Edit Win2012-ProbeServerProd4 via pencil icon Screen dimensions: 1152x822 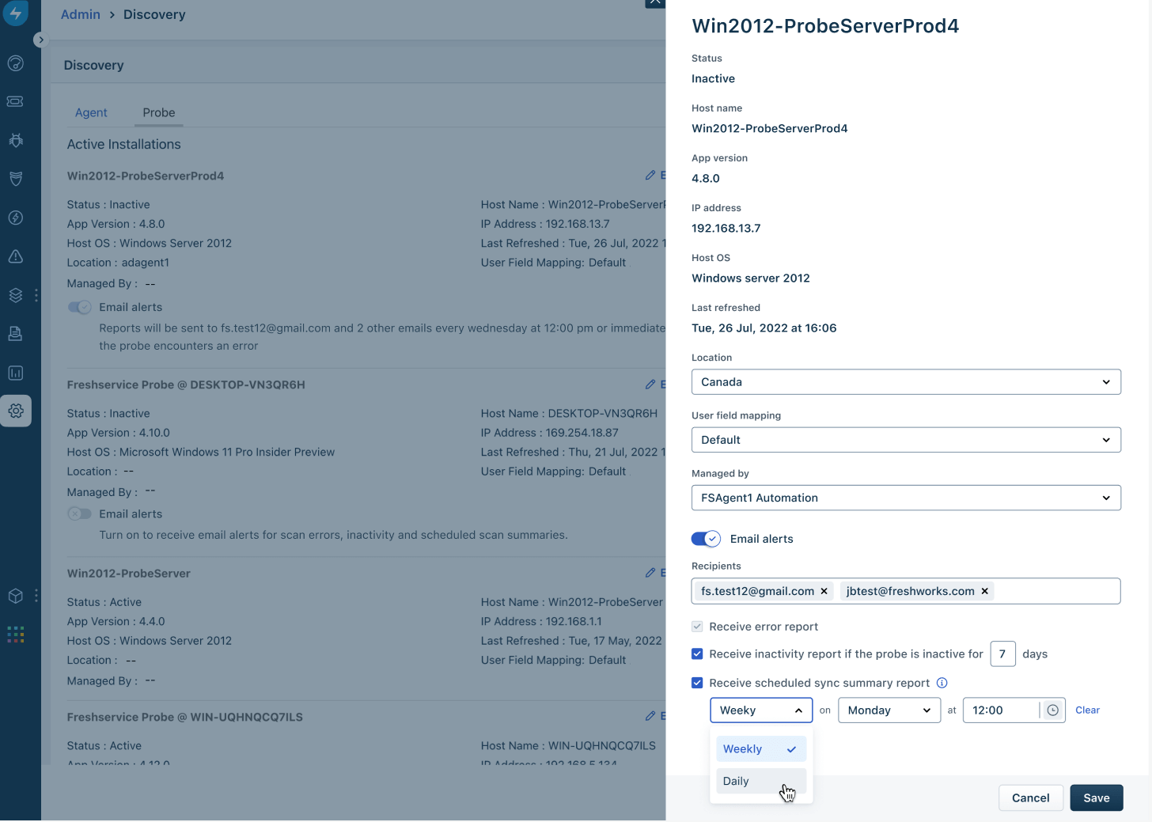tap(650, 175)
